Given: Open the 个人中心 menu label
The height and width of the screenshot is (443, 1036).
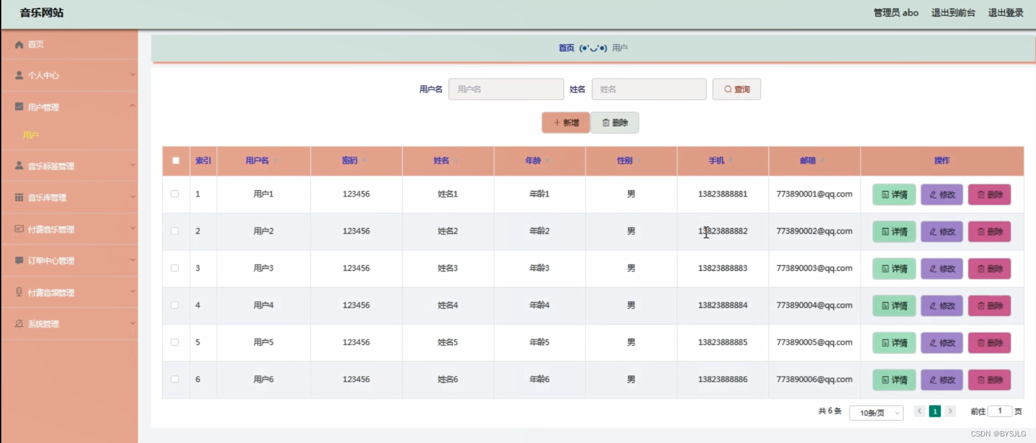Looking at the screenshot, I should coord(43,76).
